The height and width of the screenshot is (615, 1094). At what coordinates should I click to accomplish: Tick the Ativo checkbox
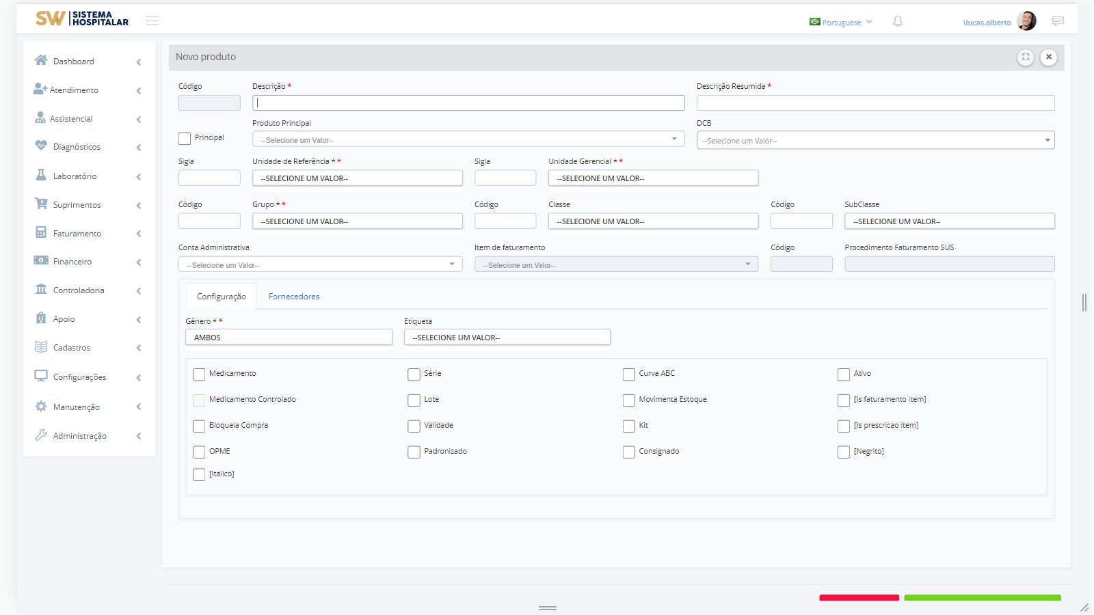point(844,374)
